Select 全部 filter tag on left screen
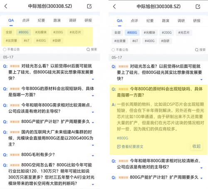 coord(9,32)
